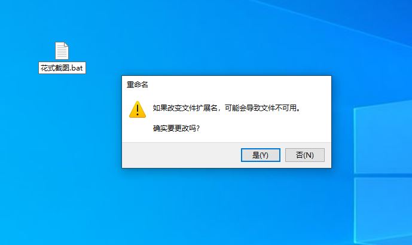
Task: Click the gray footer strip beside 是(Y)
Action: tap(181, 155)
